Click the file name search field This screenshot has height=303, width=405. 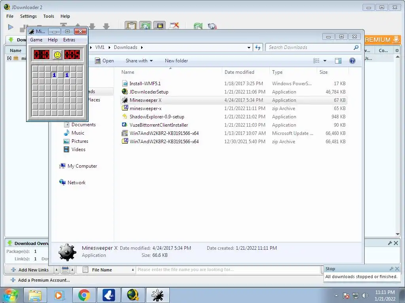click(229, 270)
